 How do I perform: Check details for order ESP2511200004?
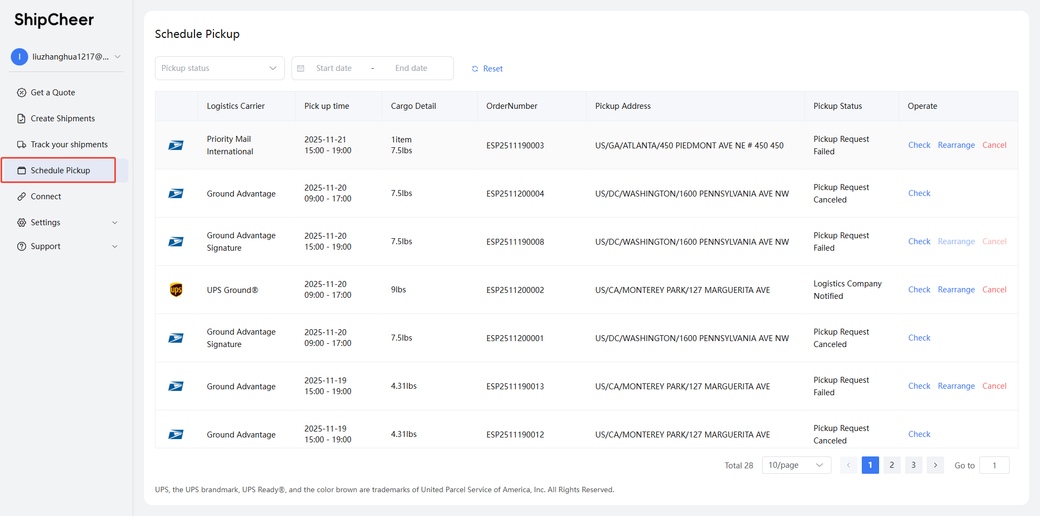(919, 193)
